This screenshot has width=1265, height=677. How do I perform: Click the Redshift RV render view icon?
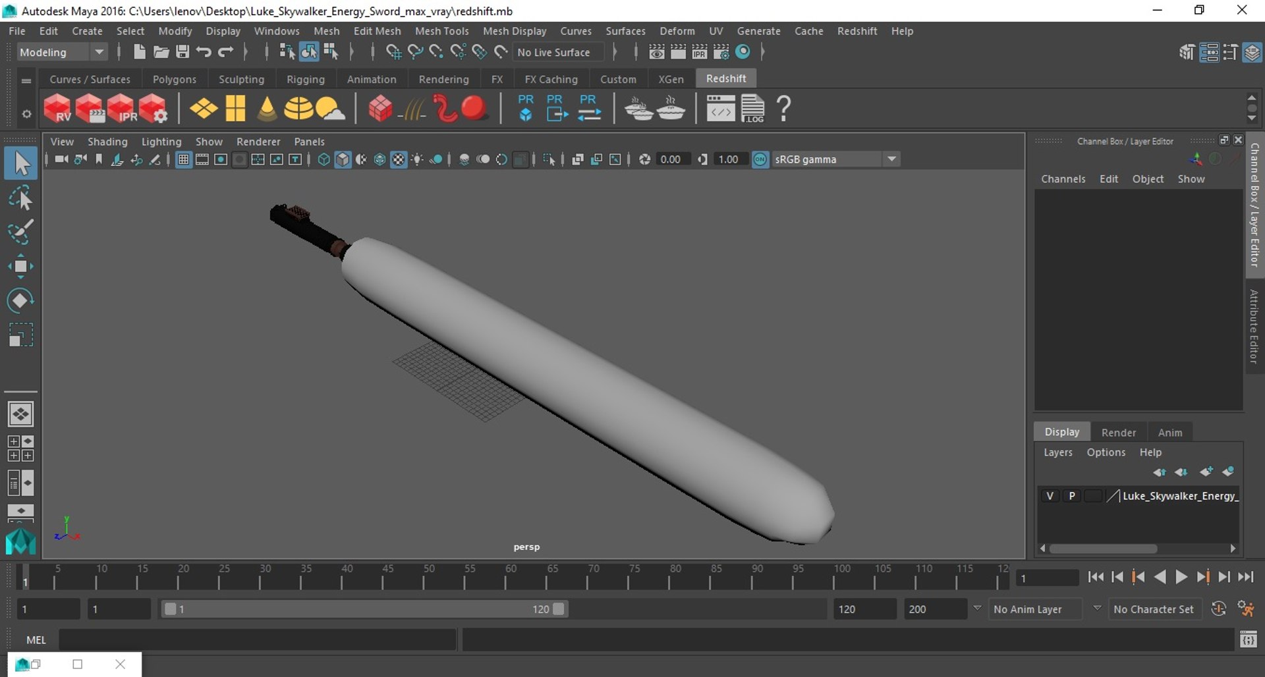tap(57, 109)
